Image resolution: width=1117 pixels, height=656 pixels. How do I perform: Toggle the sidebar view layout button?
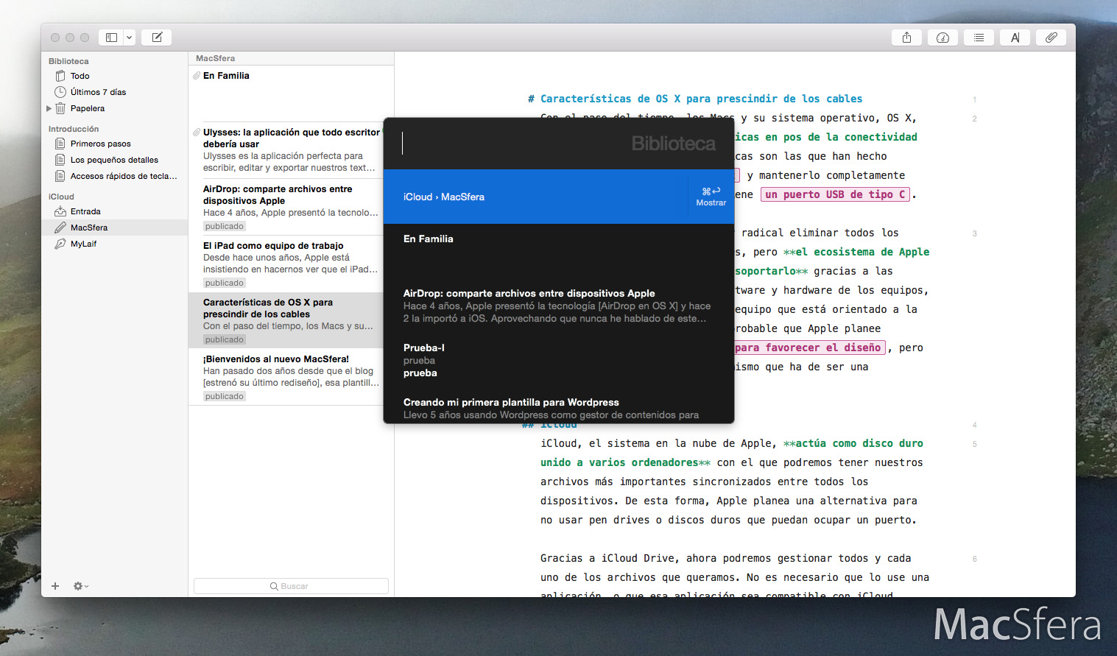pyautogui.click(x=112, y=38)
